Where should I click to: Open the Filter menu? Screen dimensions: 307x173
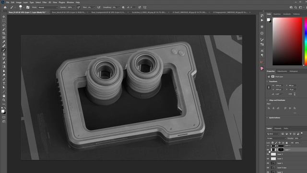point(45,2)
